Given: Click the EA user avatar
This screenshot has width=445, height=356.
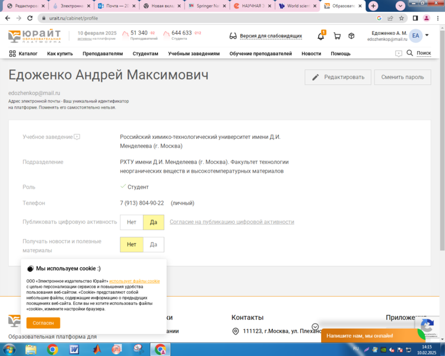Looking at the screenshot, I should point(415,36).
